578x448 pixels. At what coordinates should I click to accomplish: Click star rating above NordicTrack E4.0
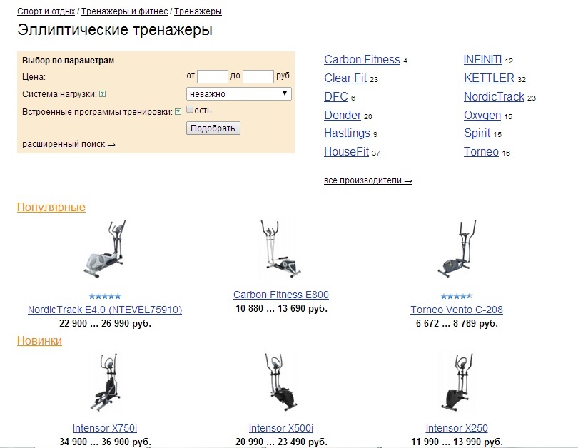tap(105, 296)
